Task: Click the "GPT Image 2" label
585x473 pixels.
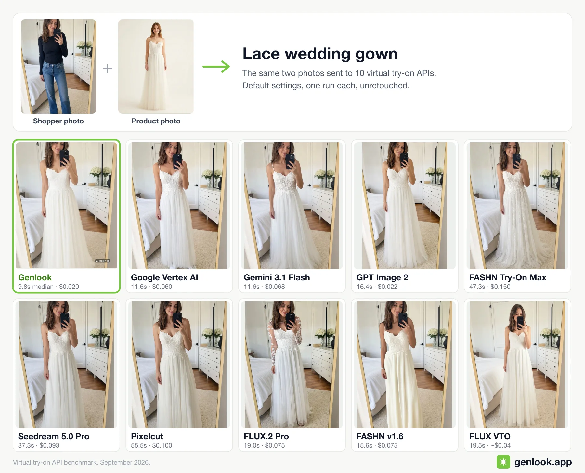Action: coord(382,277)
